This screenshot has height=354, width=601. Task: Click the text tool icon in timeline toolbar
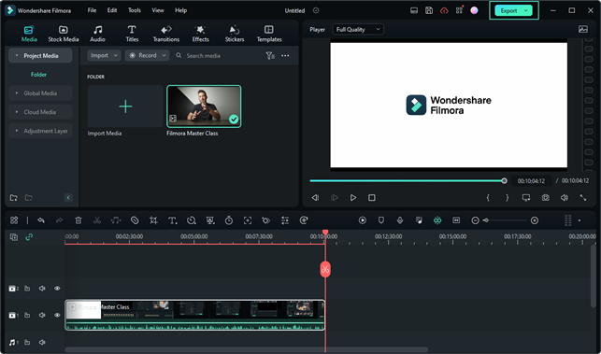pos(173,220)
